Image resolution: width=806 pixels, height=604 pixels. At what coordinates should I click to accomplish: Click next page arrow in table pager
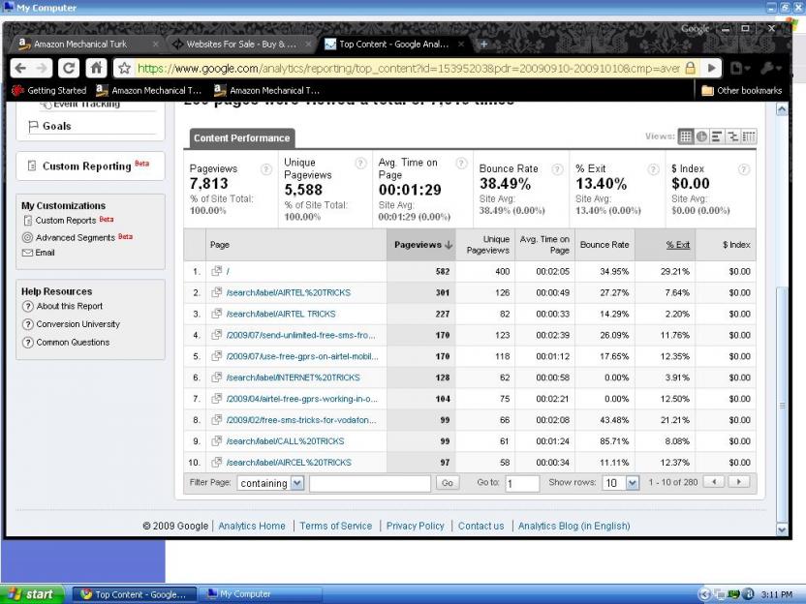coord(739,482)
